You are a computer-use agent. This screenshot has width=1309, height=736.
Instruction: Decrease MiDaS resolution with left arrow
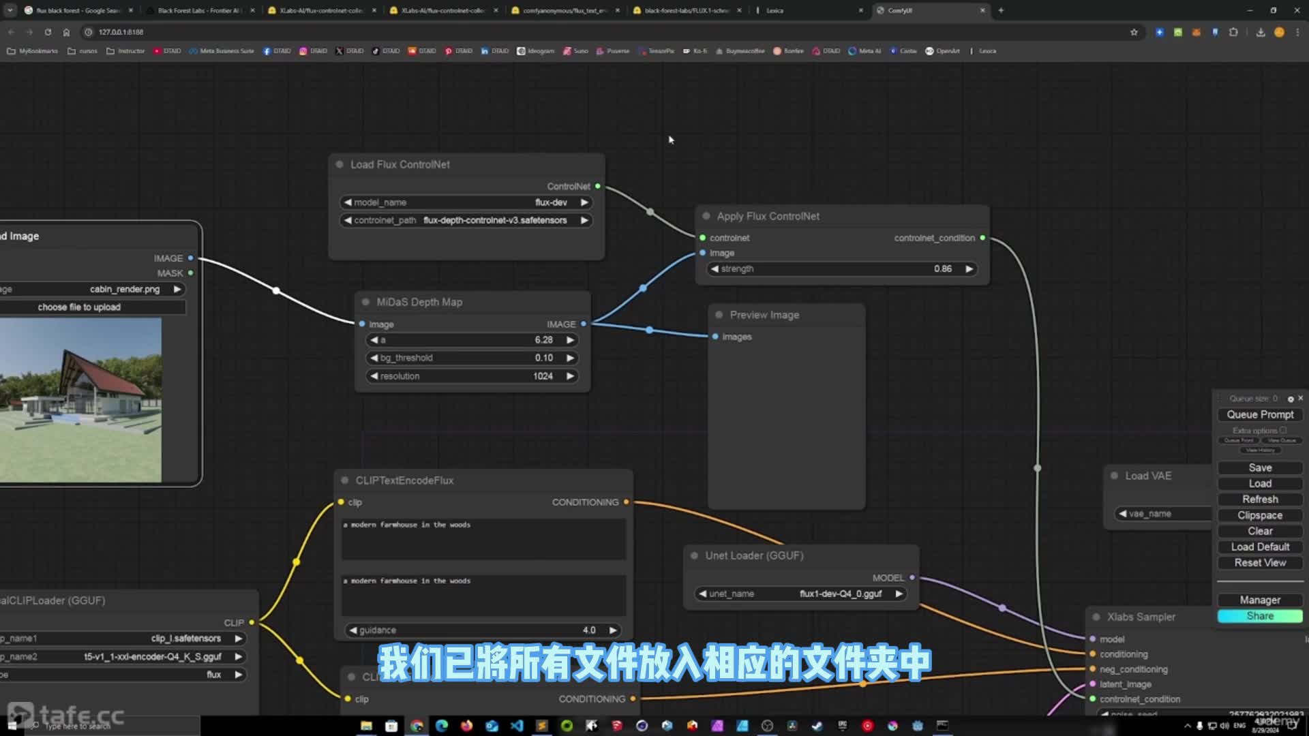[374, 376]
